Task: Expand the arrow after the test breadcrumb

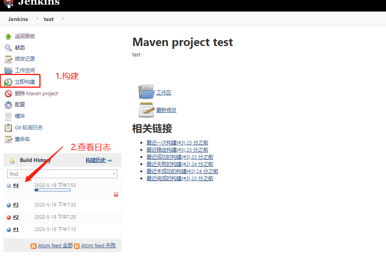Action: tap(63, 19)
